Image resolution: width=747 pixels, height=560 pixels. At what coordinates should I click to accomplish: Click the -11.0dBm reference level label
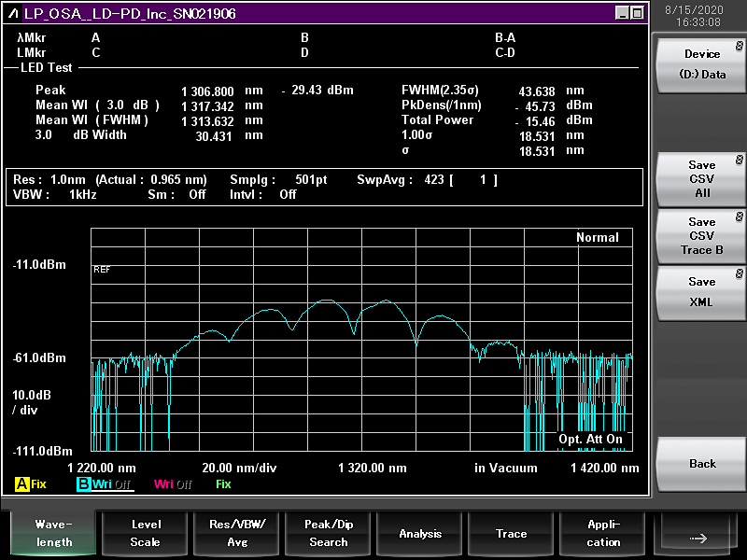point(39,265)
